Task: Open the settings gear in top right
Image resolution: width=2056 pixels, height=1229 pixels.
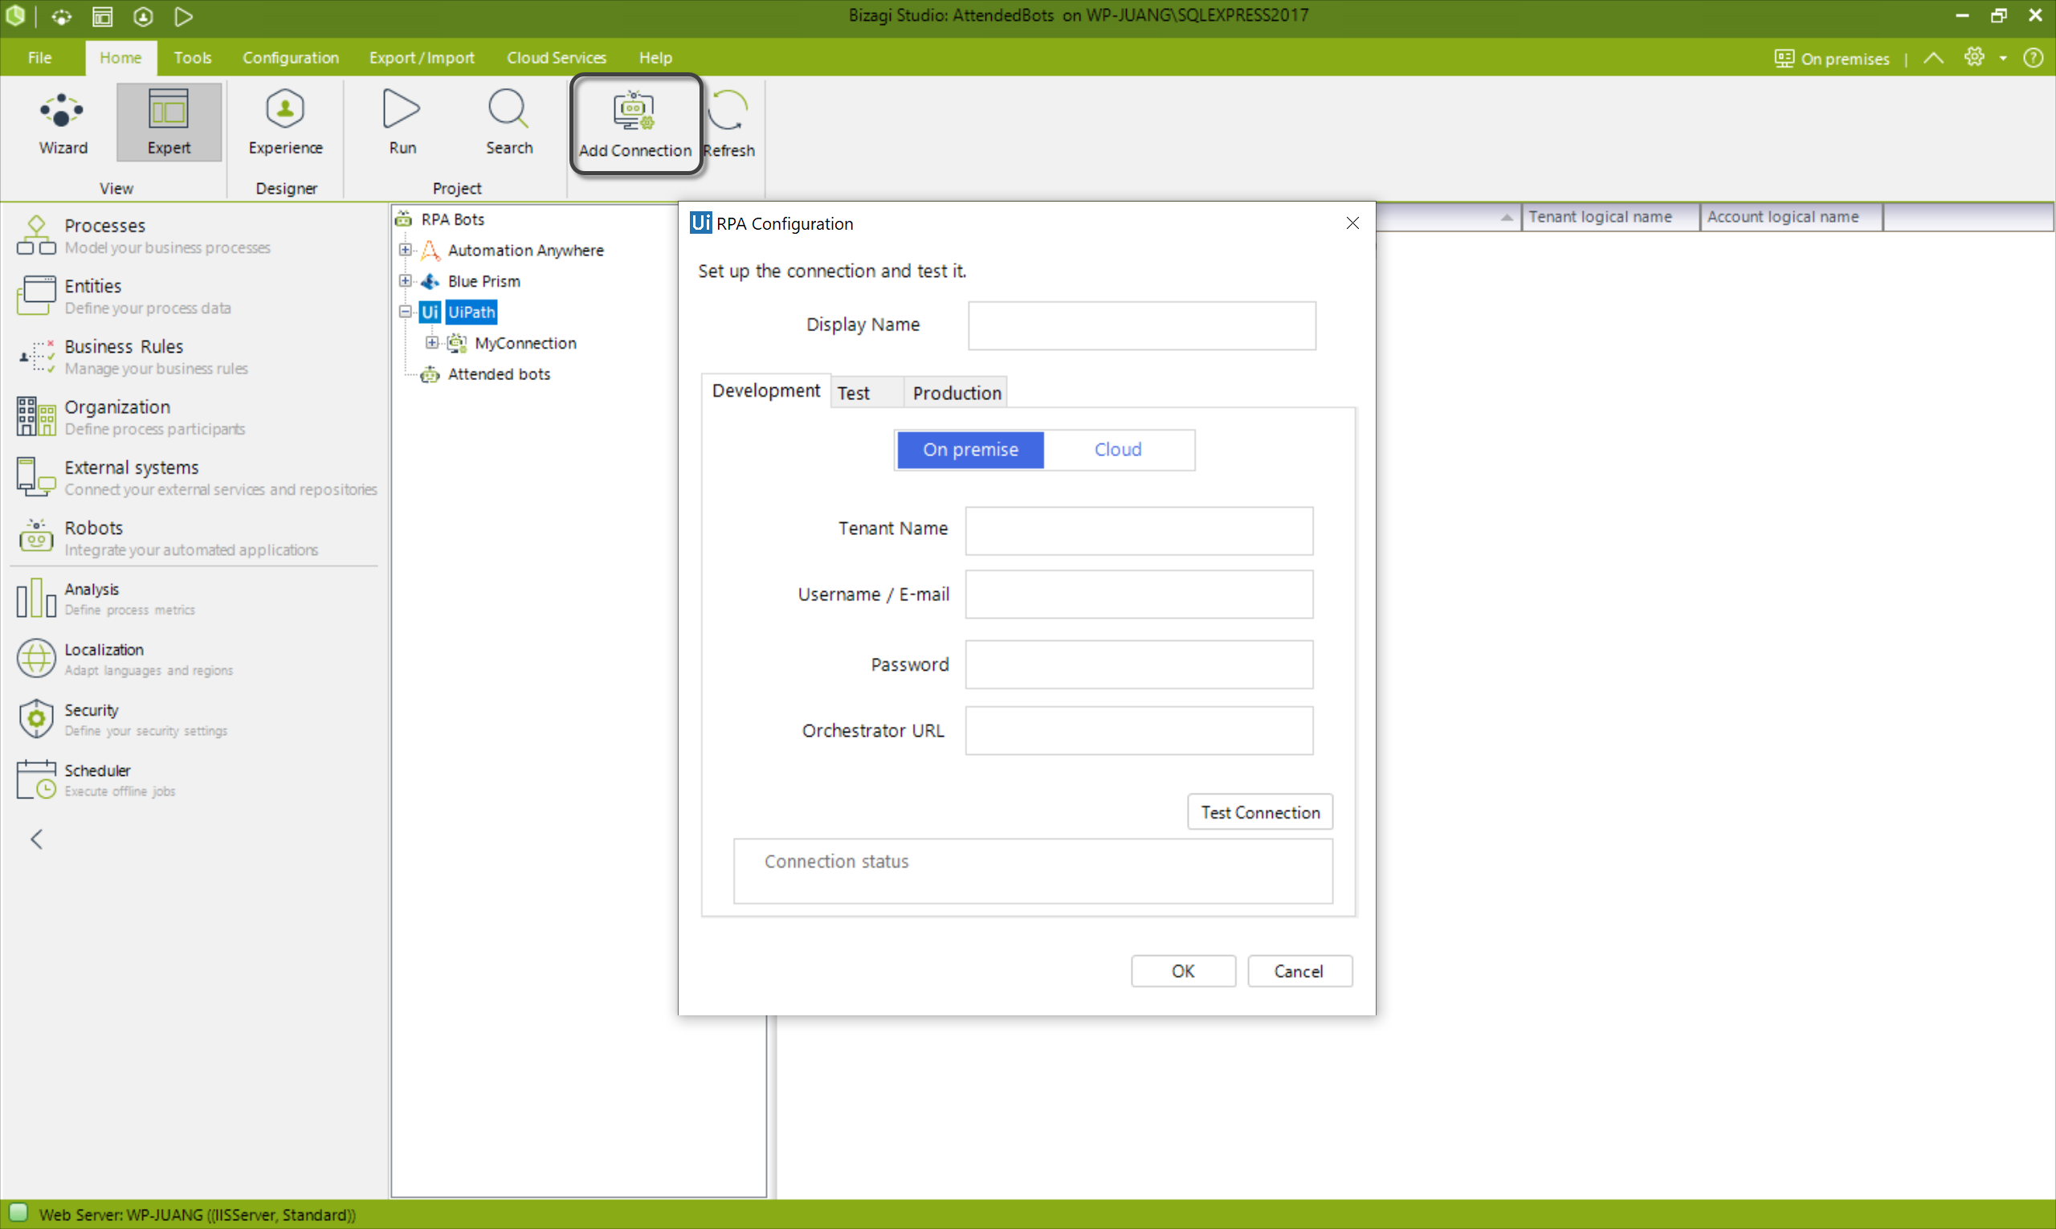Action: [x=1975, y=57]
